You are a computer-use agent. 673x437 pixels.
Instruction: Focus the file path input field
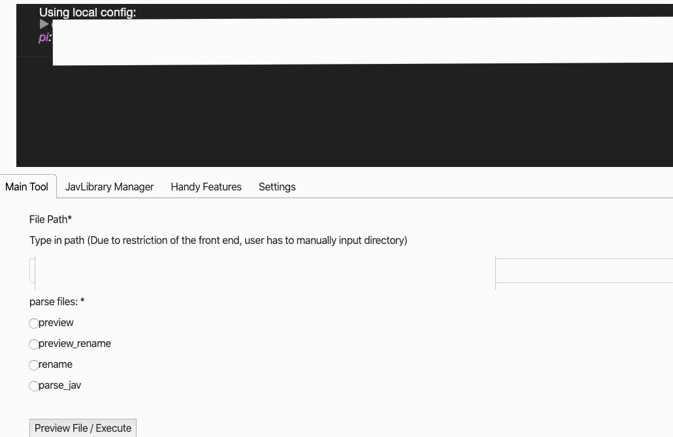tap(351, 270)
